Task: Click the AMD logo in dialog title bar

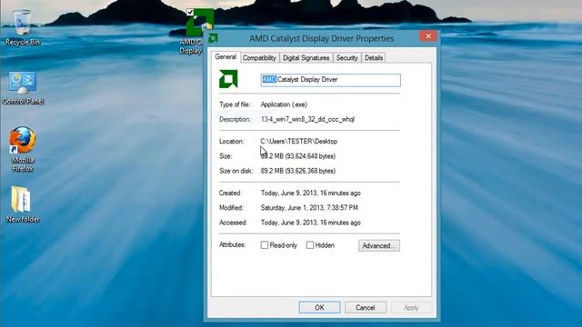Action: click(213, 38)
